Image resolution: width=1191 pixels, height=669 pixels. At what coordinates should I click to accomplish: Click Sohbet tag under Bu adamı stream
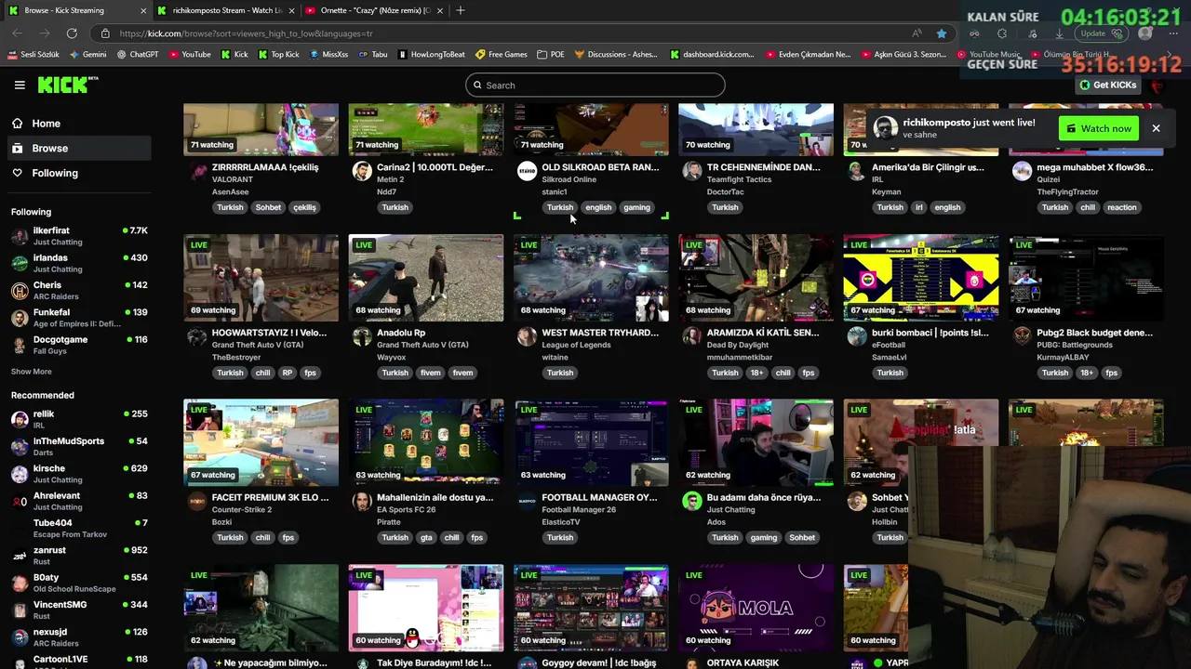(x=802, y=538)
